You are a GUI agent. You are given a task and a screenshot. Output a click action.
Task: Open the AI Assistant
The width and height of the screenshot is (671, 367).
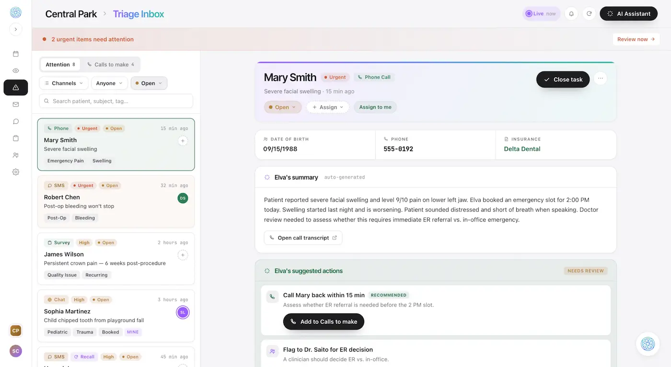click(629, 13)
